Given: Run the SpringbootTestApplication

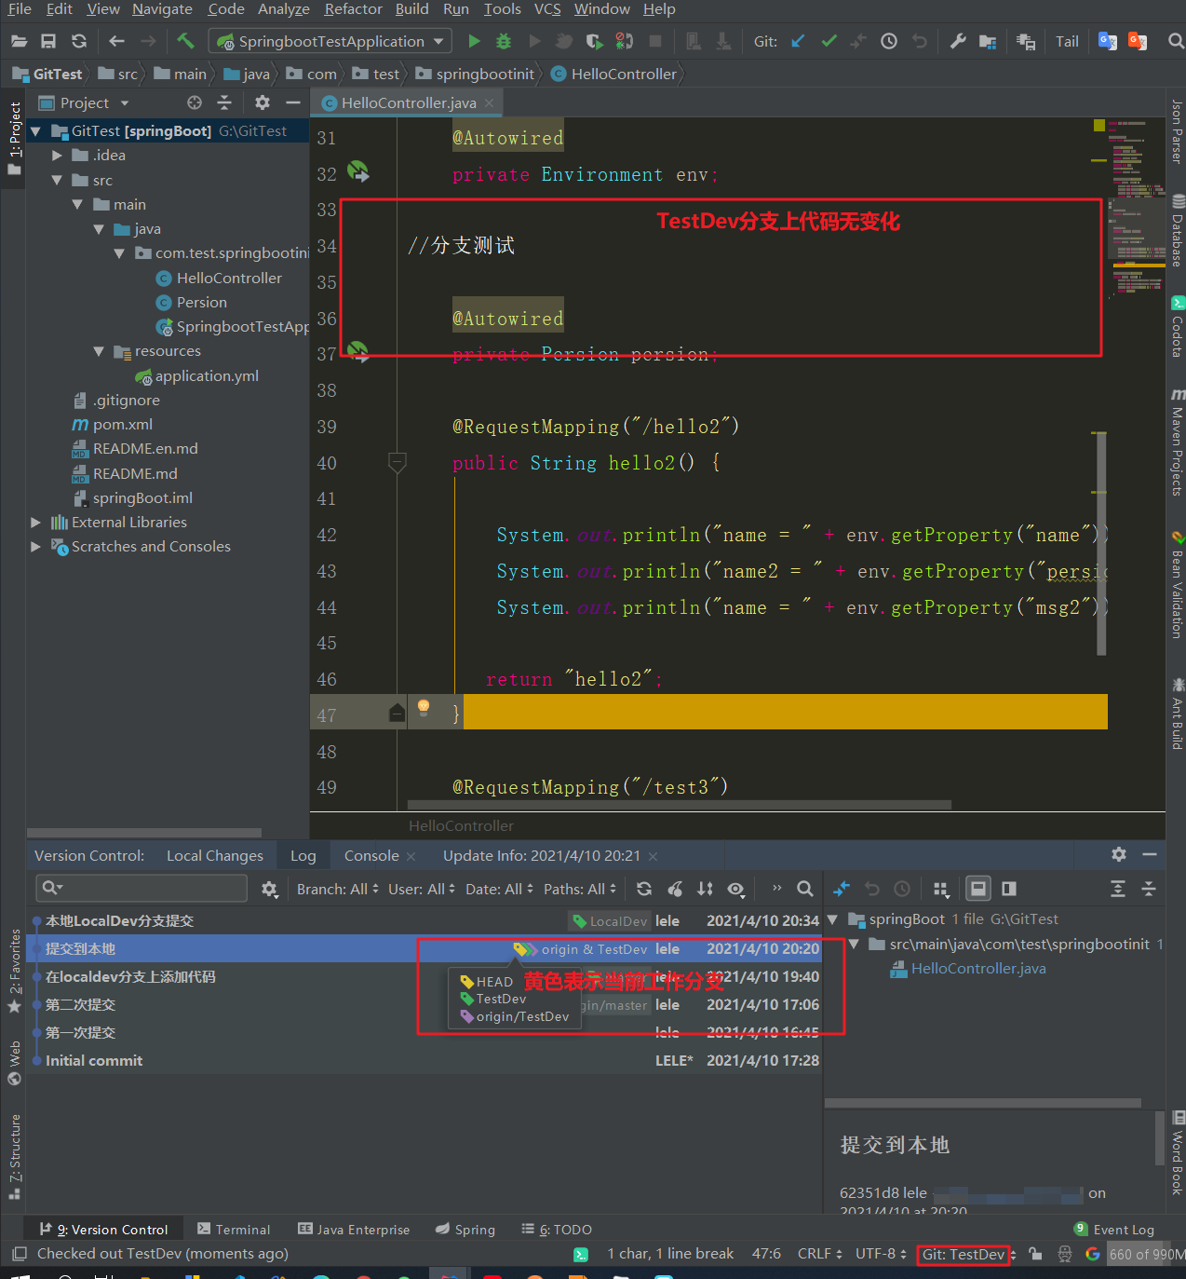Looking at the screenshot, I should 473,41.
